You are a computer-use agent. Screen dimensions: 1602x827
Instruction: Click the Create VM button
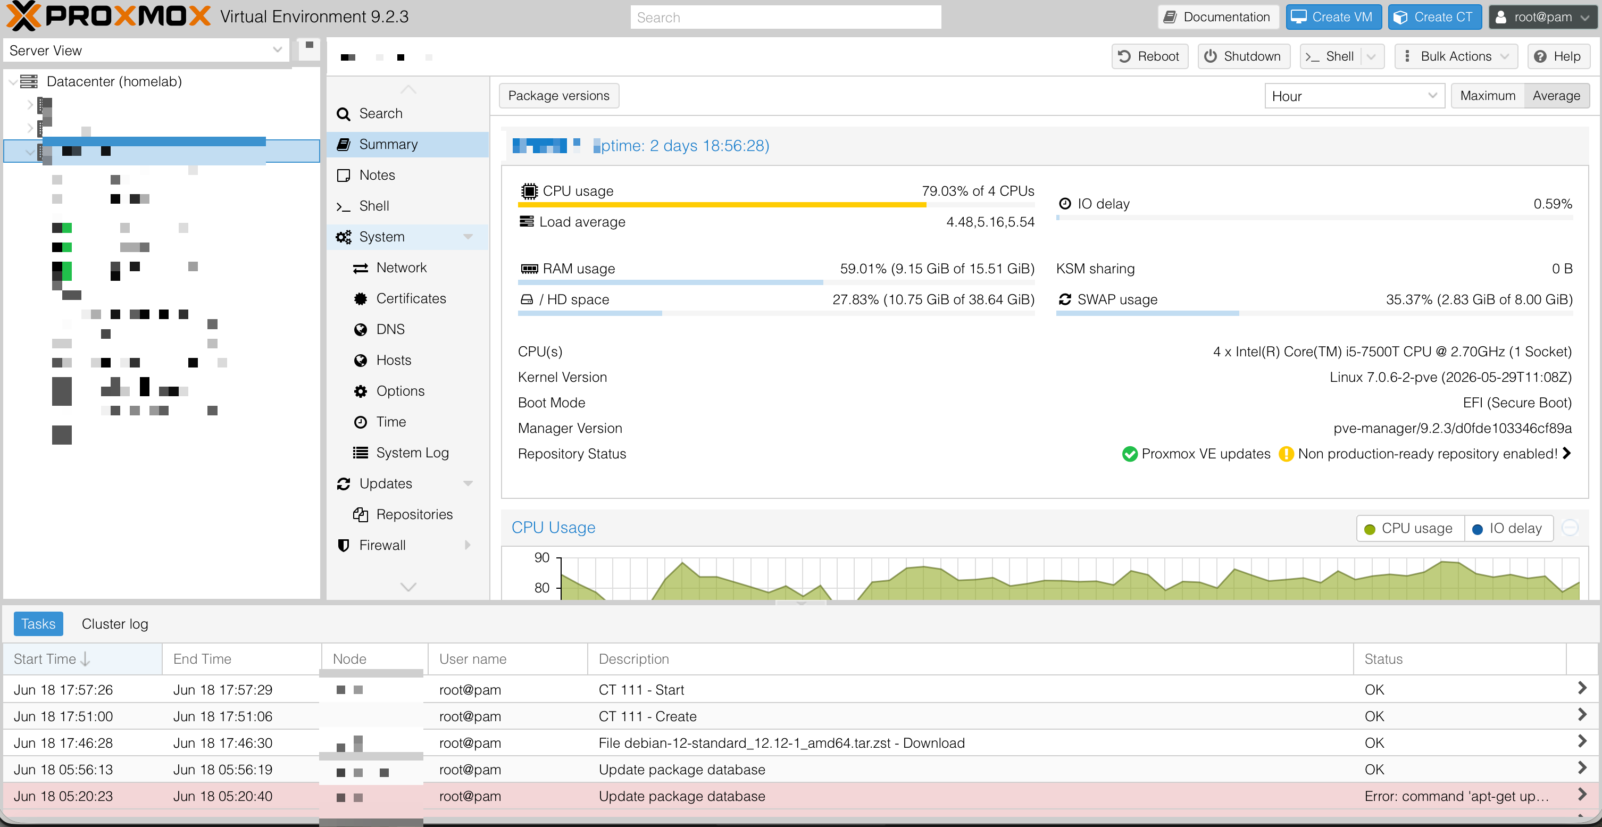pos(1333,17)
